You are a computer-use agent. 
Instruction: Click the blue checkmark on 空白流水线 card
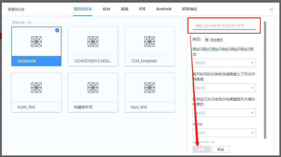[57, 30]
